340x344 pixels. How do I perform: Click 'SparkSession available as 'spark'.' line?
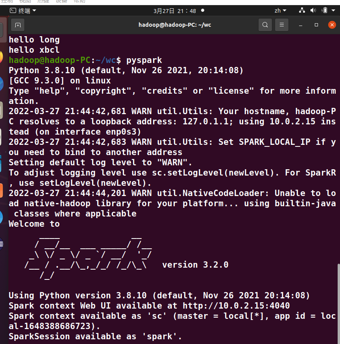[95, 336]
